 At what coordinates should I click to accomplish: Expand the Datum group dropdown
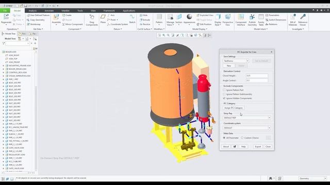tap(118, 29)
